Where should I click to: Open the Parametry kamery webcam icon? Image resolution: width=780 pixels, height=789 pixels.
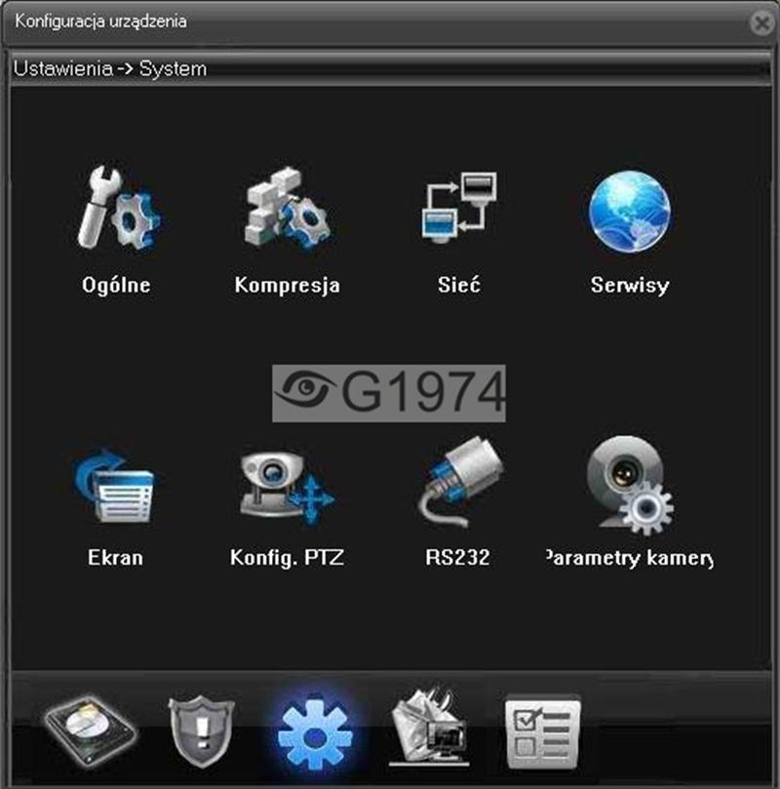click(630, 486)
